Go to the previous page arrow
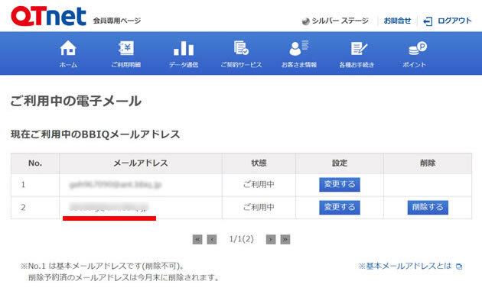The image size is (482, 291). [212, 239]
